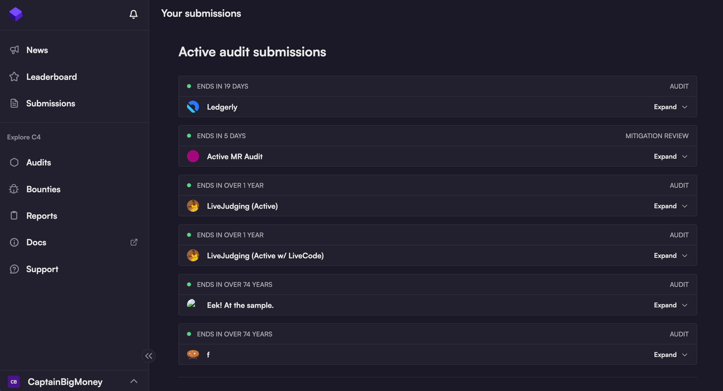723x391 pixels.
Task: Go to Submissions in the sidebar
Action: click(x=51, y=103)
